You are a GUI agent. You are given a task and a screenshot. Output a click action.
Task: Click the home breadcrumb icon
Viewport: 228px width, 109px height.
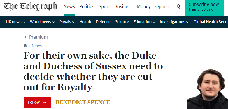(x=25, y=46)
